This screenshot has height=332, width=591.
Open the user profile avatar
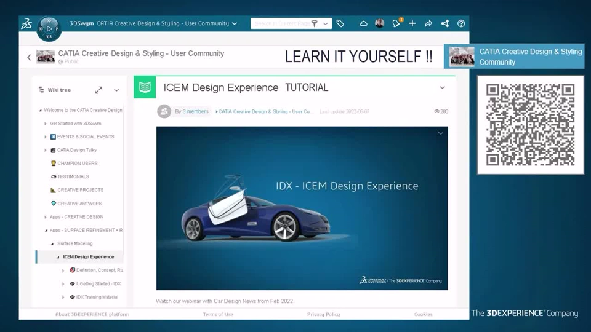(x=380, y=23)
